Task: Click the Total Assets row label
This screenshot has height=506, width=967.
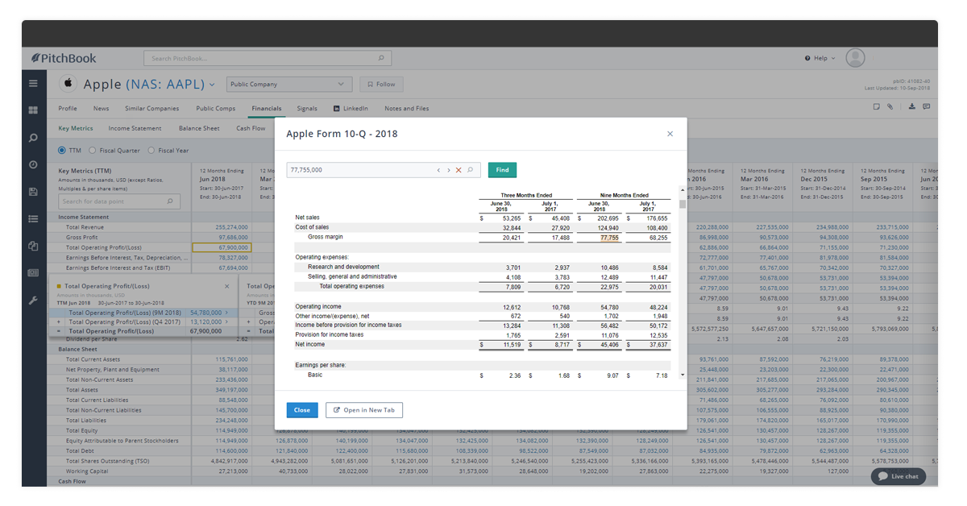Action: tap(82, 390)
